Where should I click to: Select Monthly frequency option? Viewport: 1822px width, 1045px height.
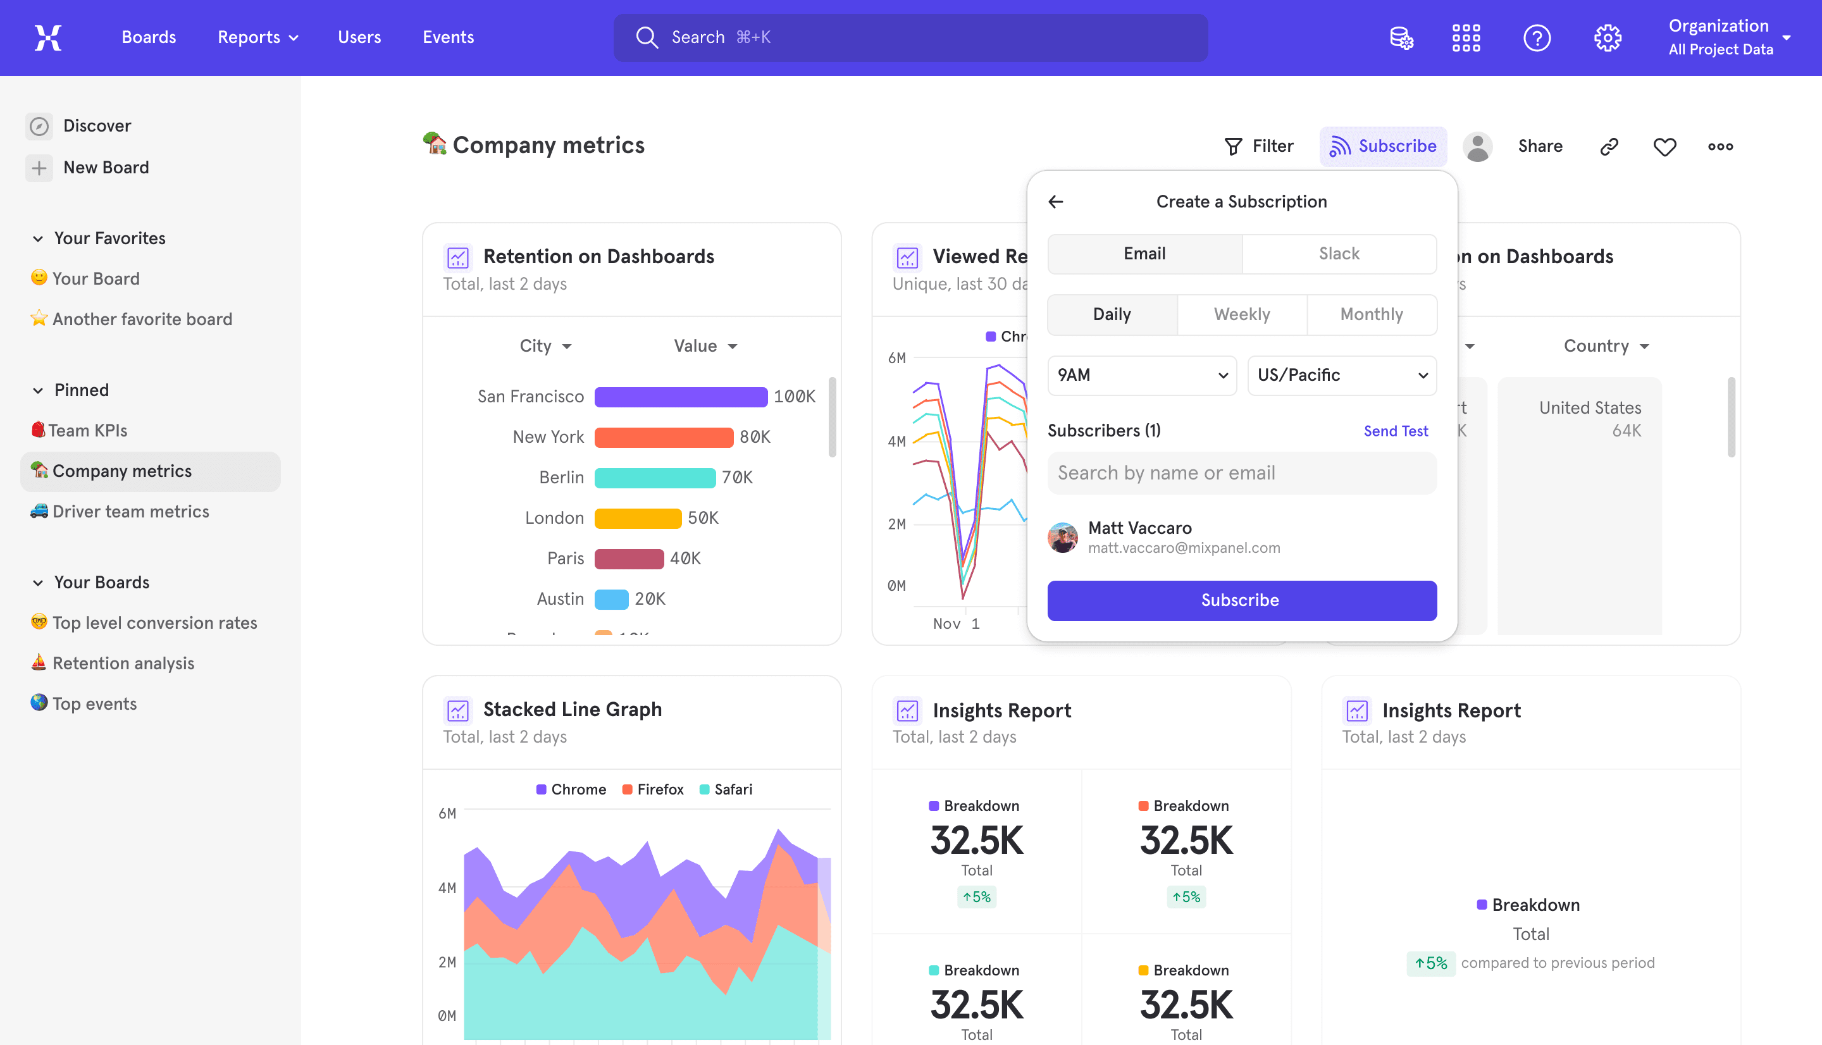coord(1372,314)
